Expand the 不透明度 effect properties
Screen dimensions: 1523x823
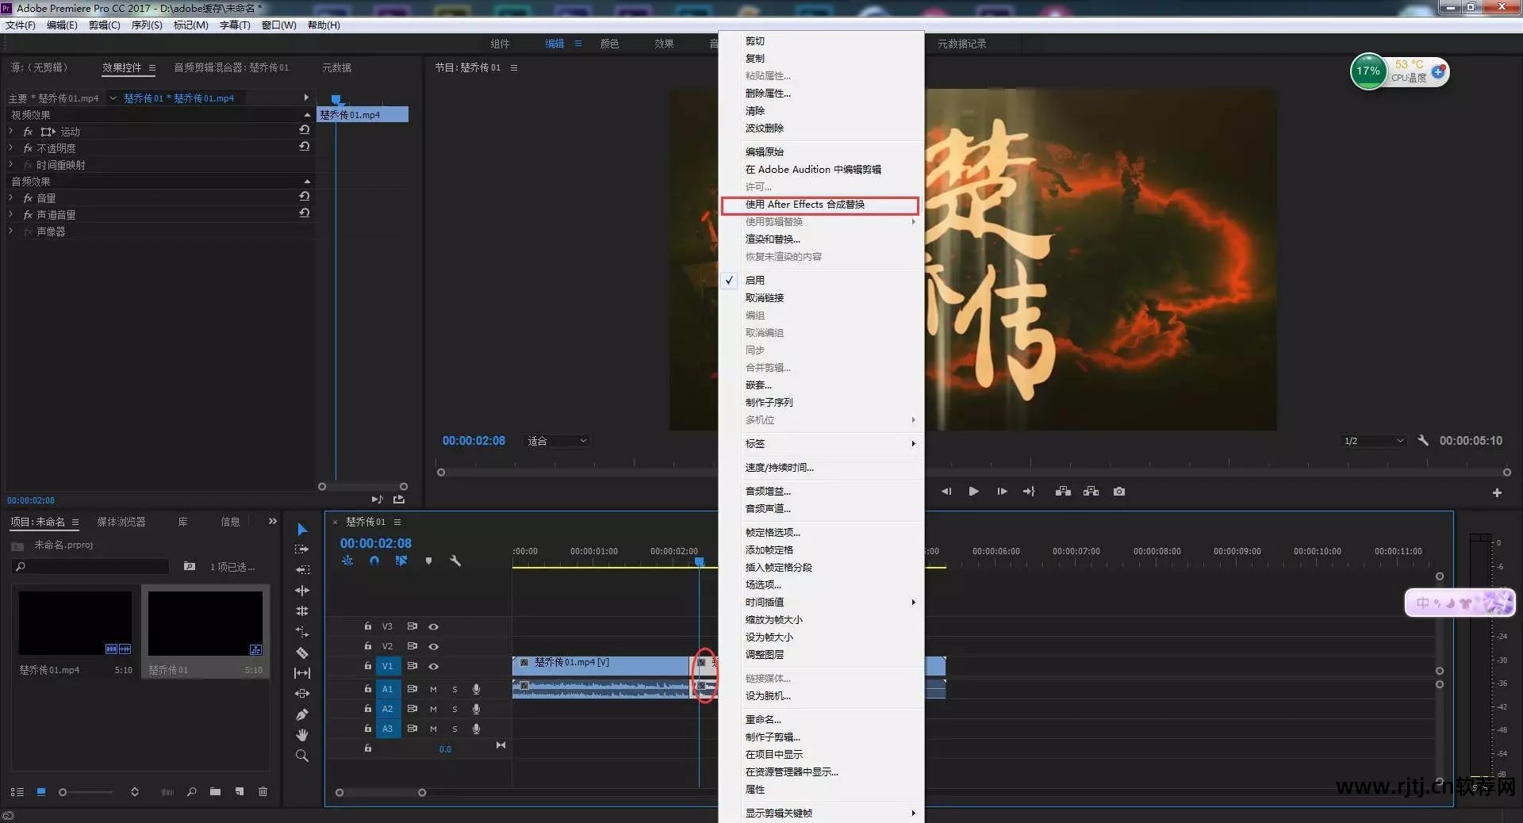(11, 147)
